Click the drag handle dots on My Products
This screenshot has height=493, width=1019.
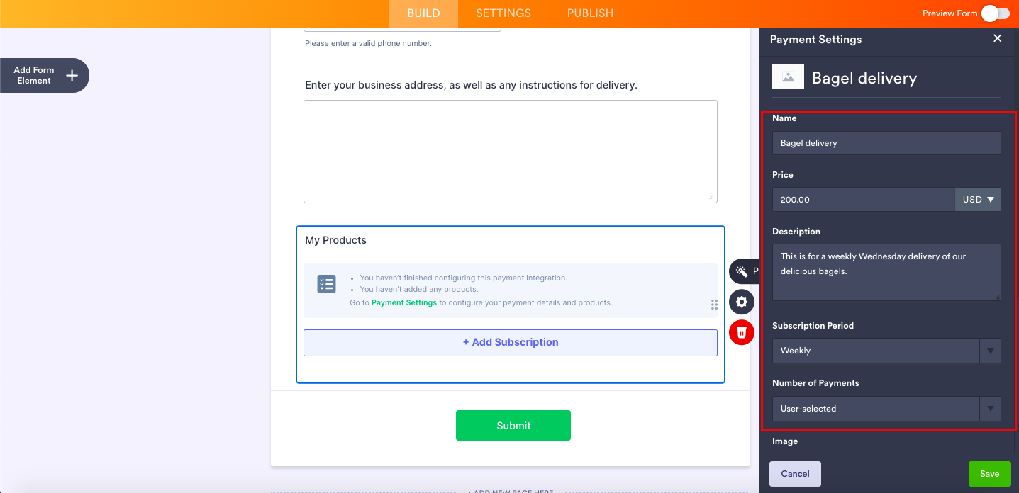[714, 305]
